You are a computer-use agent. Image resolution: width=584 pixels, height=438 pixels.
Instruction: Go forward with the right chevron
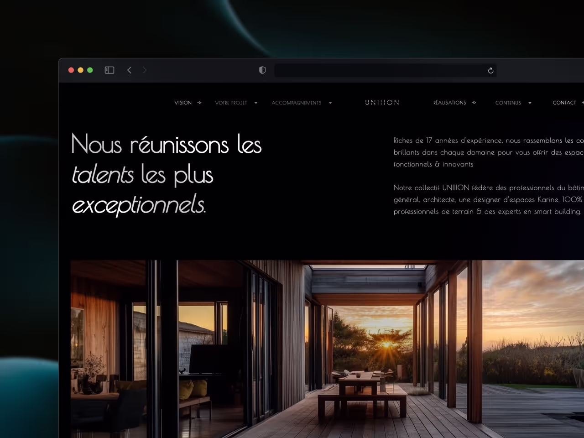pyautogui.click(x=145, y=70)
